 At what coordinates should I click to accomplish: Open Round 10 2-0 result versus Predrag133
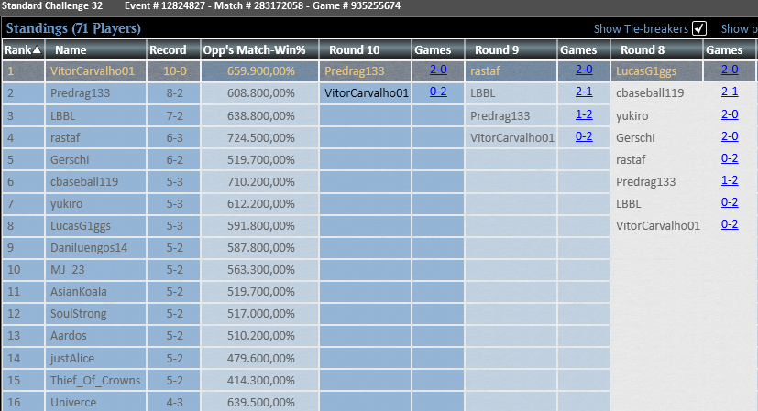point(438,70)
